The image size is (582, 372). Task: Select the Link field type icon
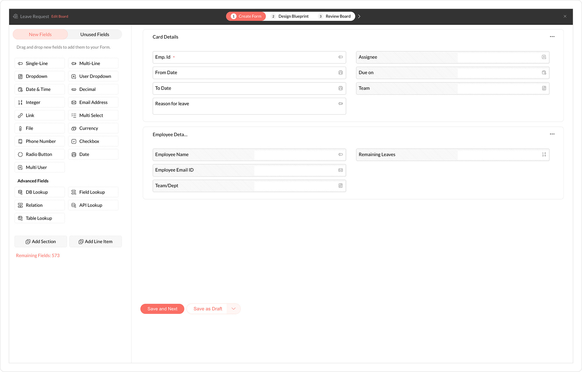tap(20, 116)
